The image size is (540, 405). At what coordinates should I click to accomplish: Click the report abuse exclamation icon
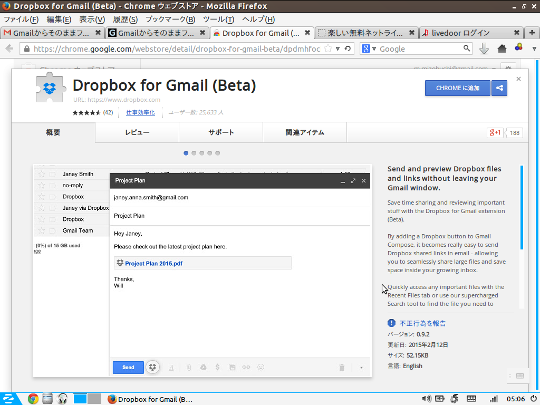[x=391, y=323]
